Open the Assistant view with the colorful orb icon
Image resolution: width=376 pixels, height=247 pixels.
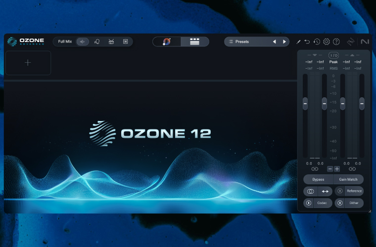click(167, 41)
